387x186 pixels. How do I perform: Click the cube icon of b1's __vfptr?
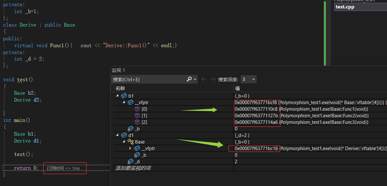pyautogui.click(x=131, y=102)
